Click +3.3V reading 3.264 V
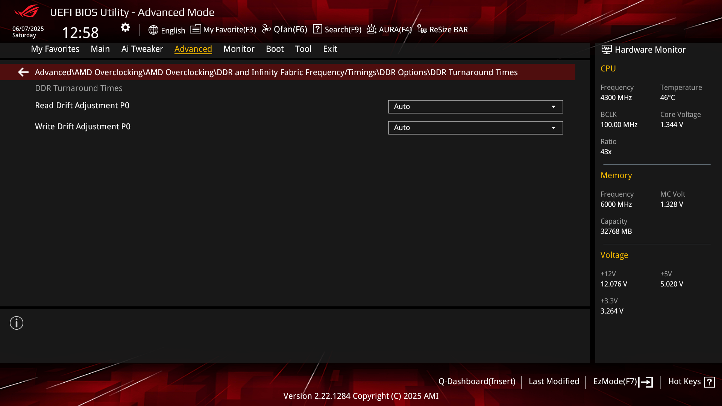 (x=612, y=311)
